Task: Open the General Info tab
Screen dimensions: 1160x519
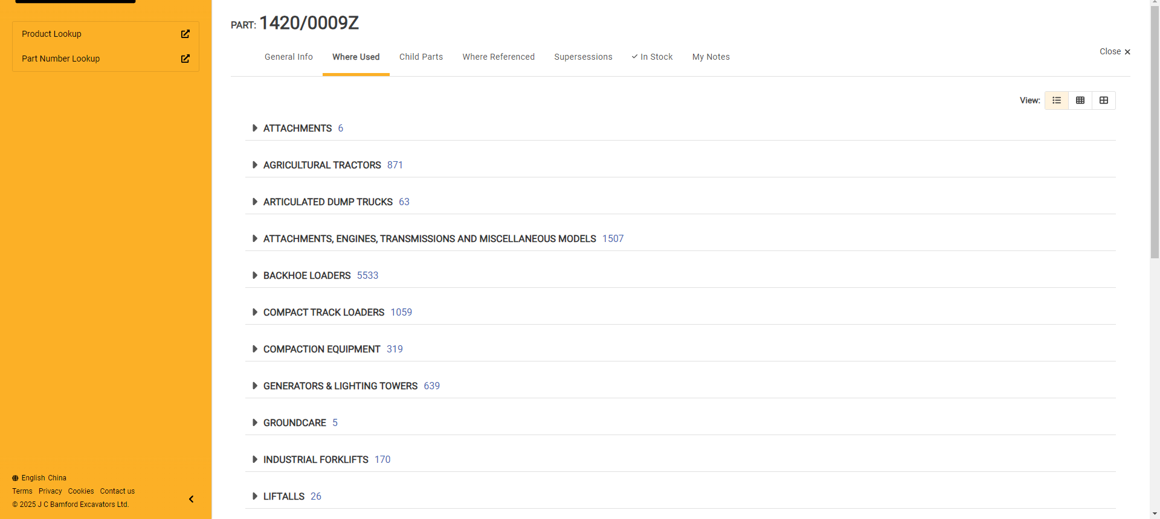Action: point(289,57)
